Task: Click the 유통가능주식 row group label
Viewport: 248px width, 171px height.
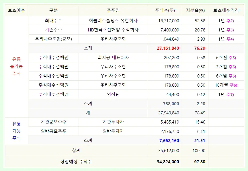Action: point(16,131)
